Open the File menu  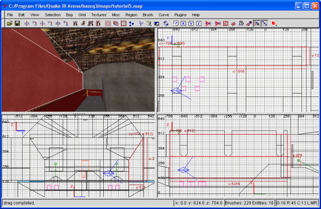click(10, 15)
